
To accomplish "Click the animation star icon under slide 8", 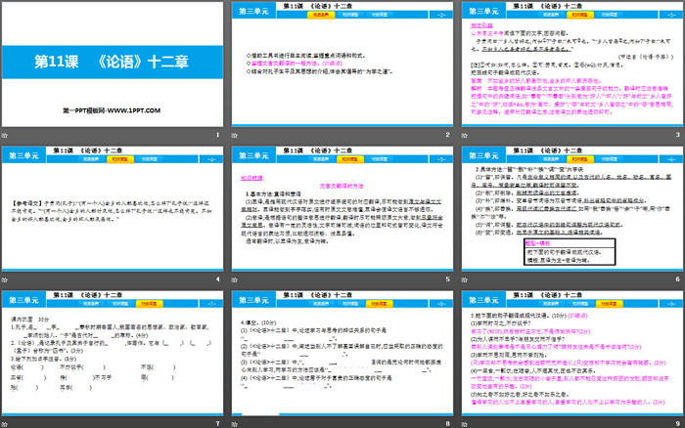I will tap(235, 421).
